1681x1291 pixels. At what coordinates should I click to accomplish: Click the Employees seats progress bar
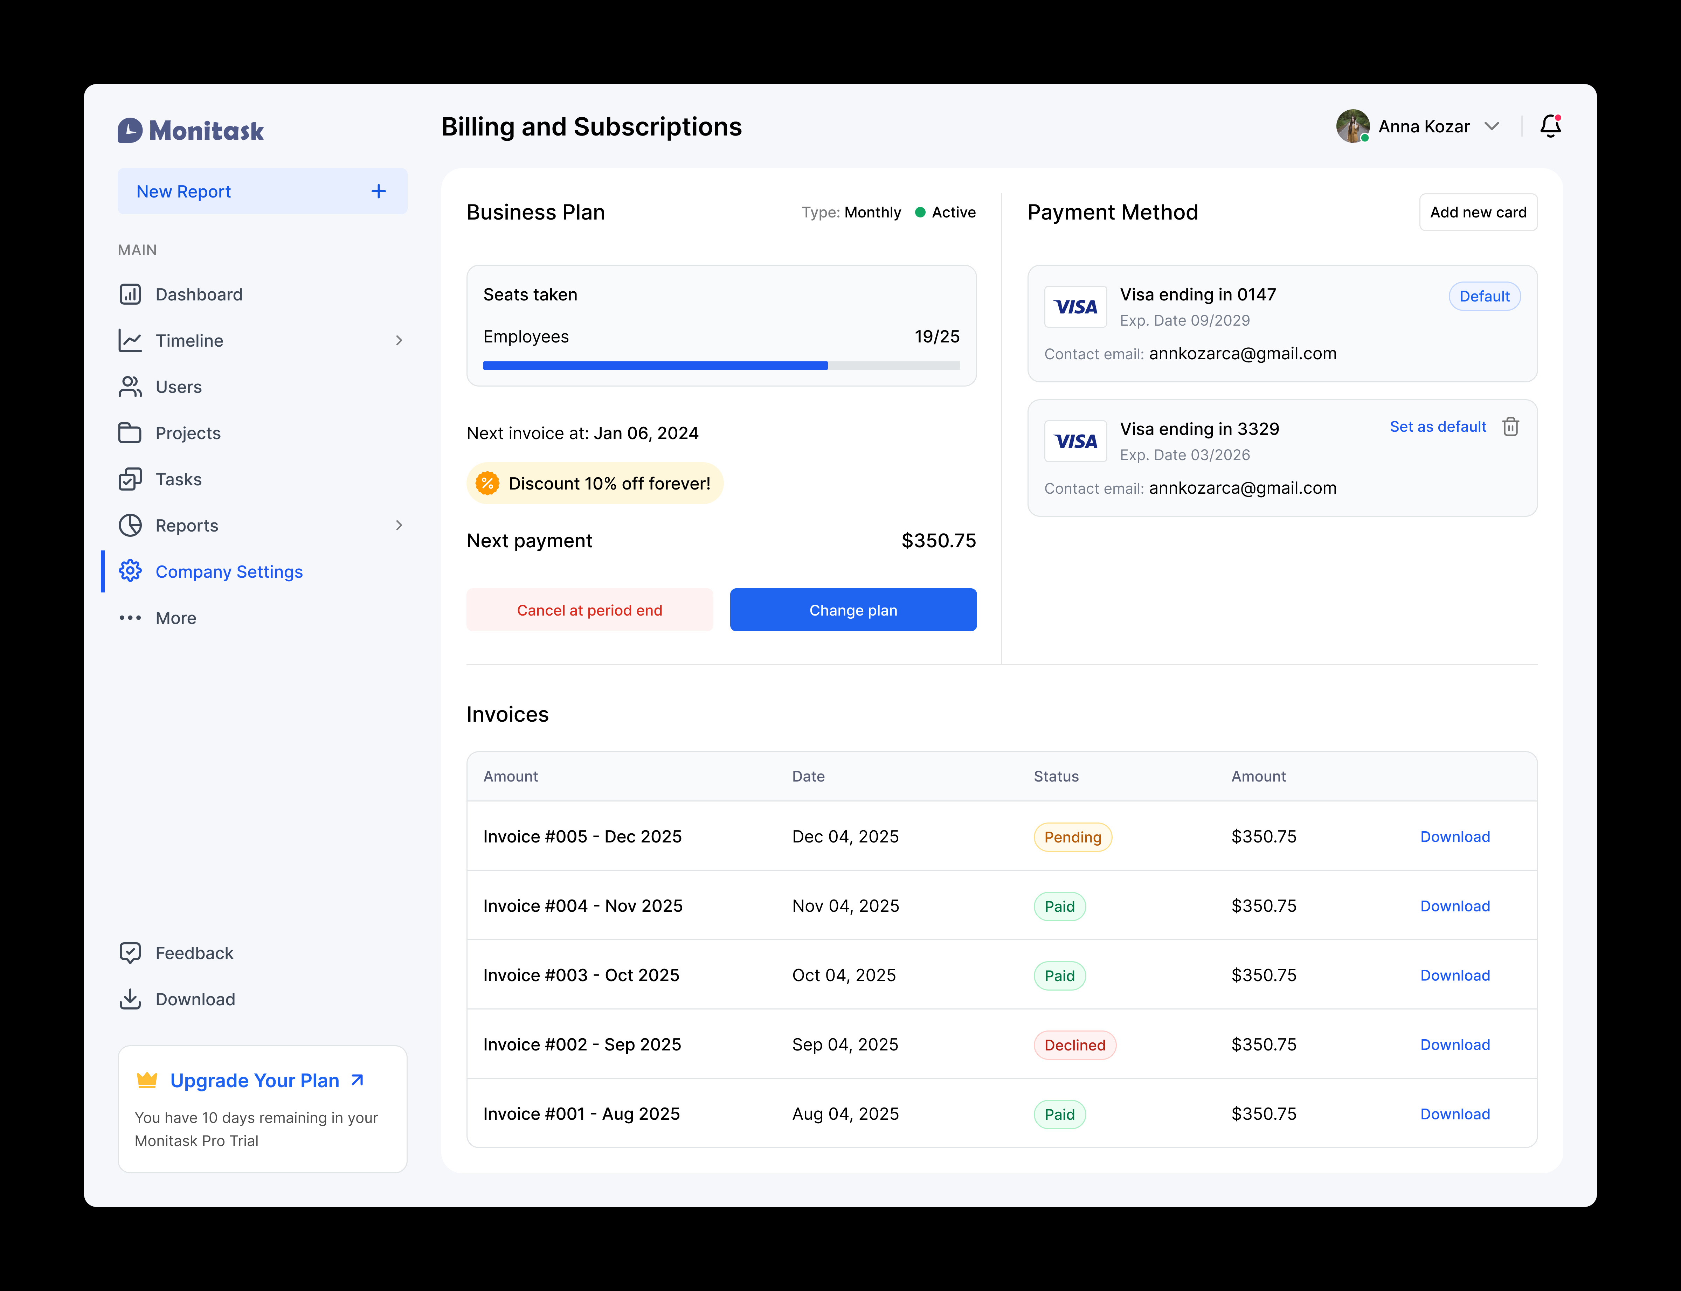tap(721, 365)
